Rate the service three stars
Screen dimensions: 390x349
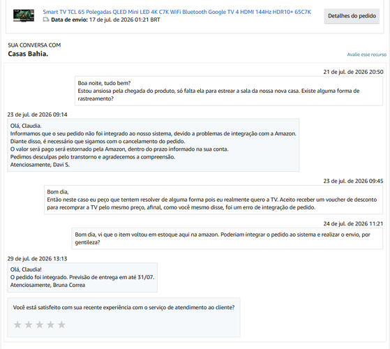pyautogui.click(x=40, y=325)
